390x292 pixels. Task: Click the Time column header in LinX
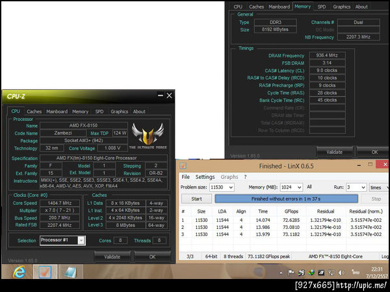(x=263, y=211)
